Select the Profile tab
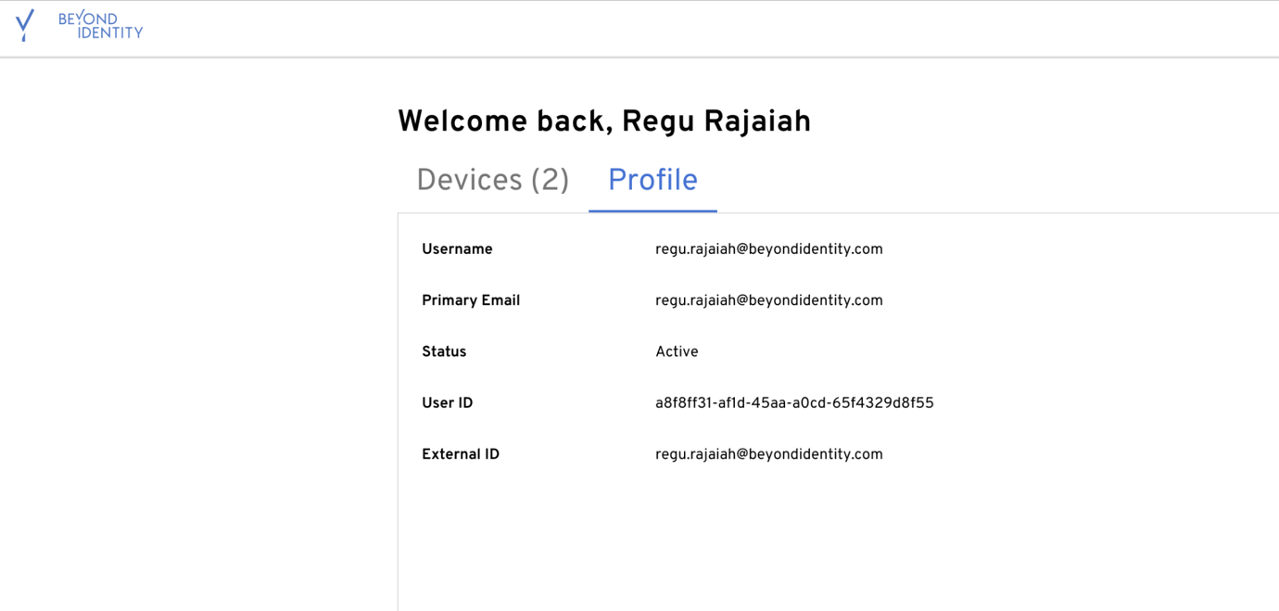This screenshot has height=611, width=1279. 652,180
